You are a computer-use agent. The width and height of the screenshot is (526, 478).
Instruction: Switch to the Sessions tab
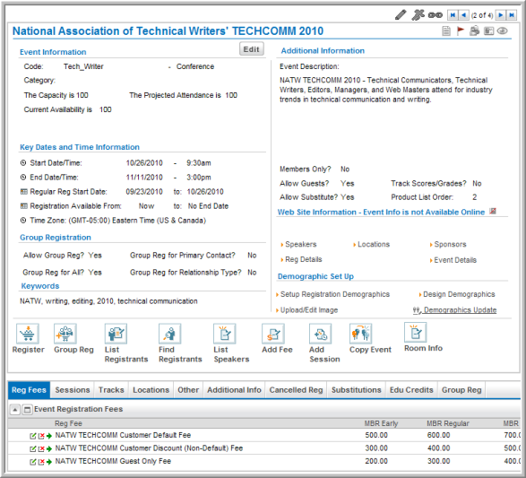click(x=73, y=390)
